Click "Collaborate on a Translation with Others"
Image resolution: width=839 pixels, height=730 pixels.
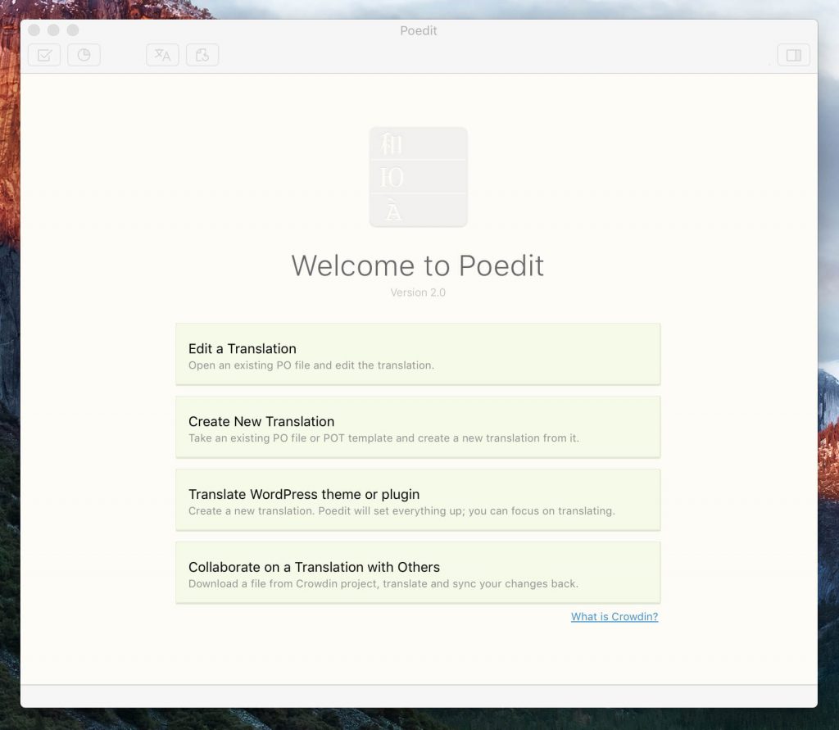pyautogui.click(x=418, y=572)
